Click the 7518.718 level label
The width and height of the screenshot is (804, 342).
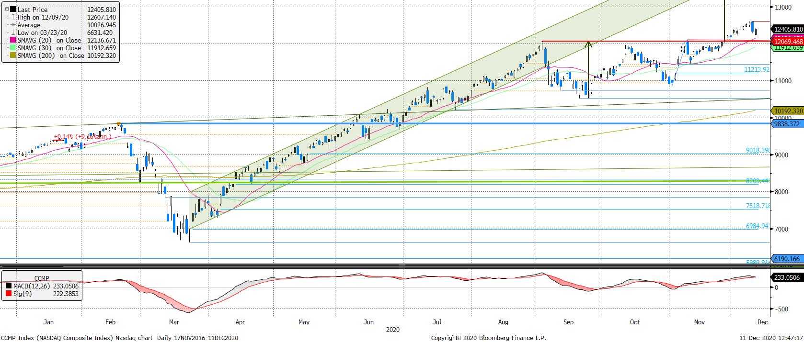pos(758,206)
